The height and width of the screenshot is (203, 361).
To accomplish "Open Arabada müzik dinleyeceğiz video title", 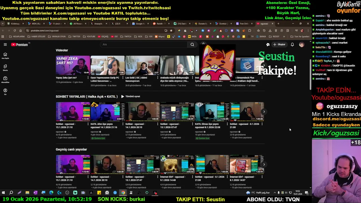I will click(175, 79).
